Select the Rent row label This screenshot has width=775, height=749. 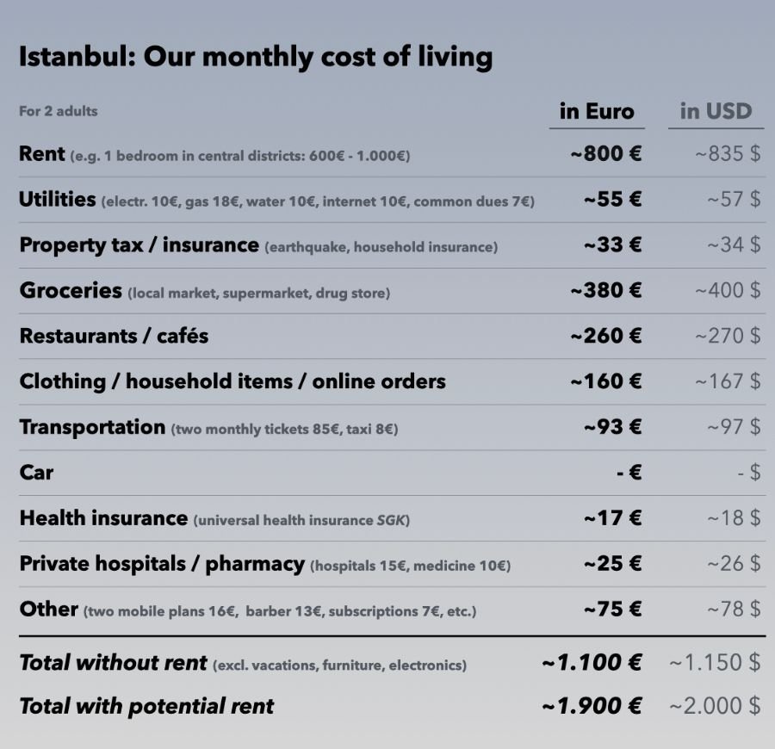tap(42, 154)
